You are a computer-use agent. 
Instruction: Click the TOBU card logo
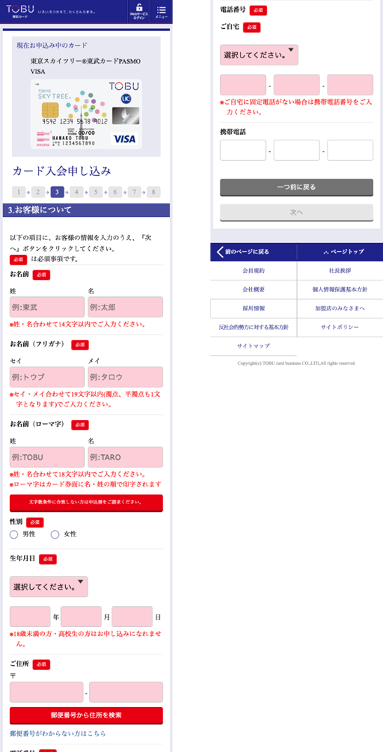tap(20, 10)
